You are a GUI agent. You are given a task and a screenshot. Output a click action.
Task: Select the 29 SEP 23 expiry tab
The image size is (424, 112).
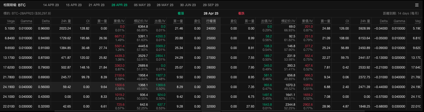(211, 5)
